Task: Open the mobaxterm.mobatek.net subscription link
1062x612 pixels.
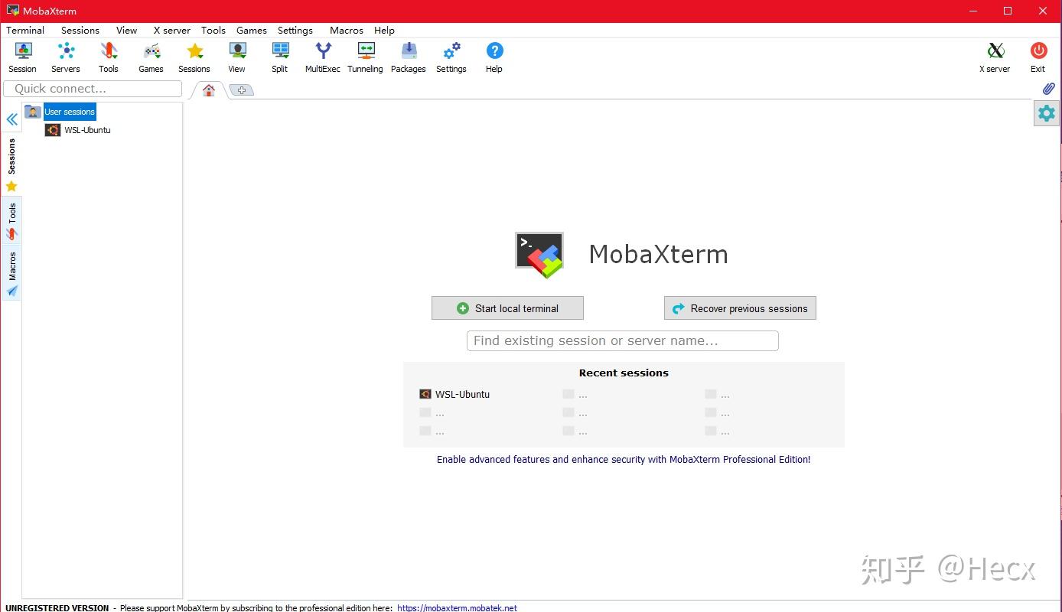Action: [456, 607]
